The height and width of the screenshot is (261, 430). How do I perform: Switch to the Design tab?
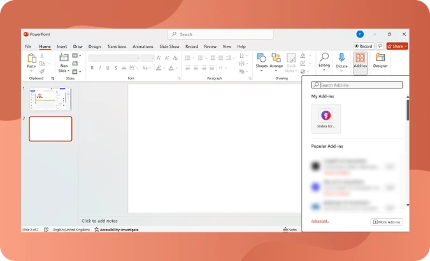click(x=95, y=46)
